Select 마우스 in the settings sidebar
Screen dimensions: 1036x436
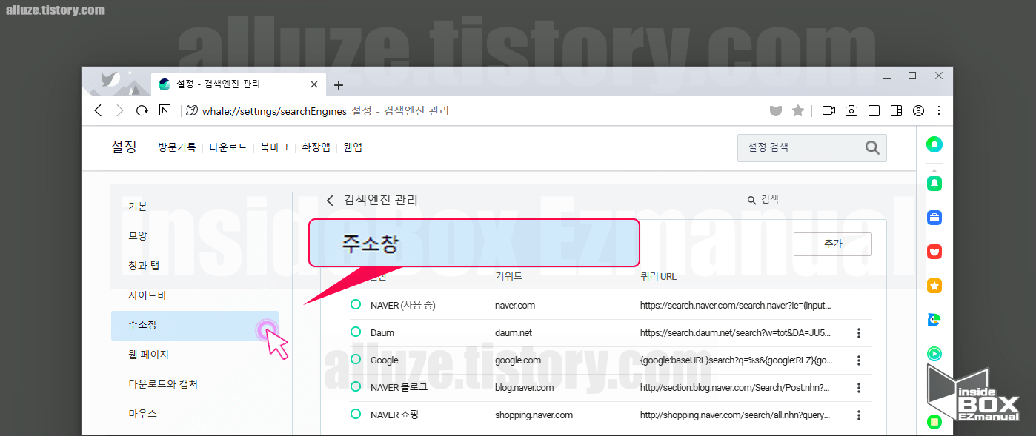pyautogui.click(x=194, y=414)
